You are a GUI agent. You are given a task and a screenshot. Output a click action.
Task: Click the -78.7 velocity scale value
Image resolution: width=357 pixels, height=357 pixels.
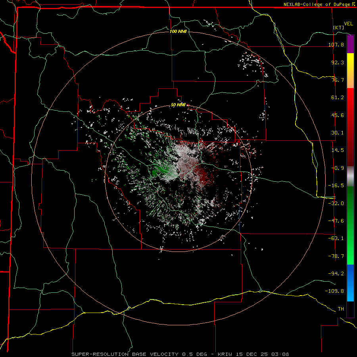pyautogui.click(x=336, y=256)
